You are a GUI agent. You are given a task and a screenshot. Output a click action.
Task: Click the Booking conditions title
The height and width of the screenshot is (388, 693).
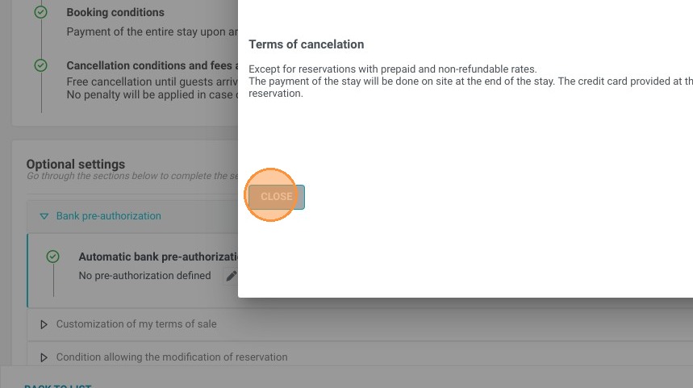pyautogui.click(x=115, y=12)
